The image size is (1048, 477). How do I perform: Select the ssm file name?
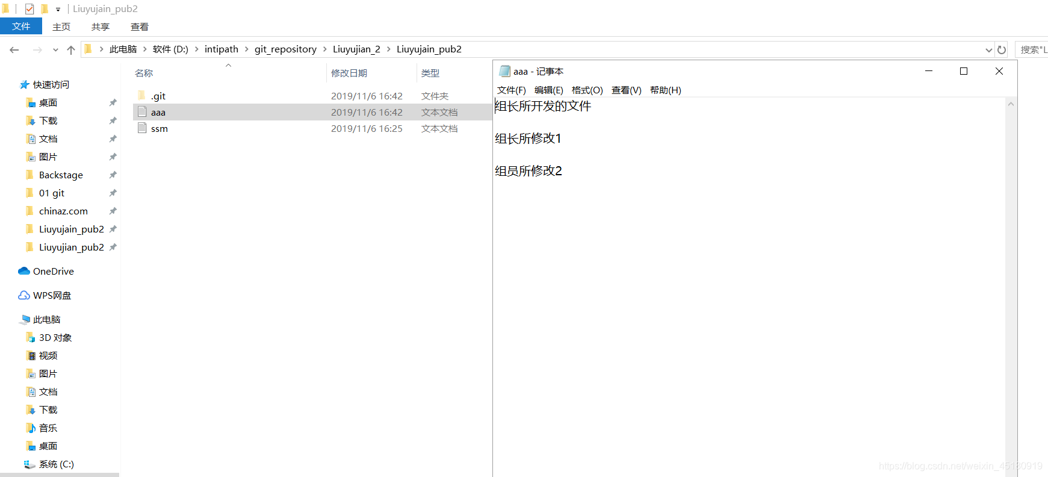[160, 128]
